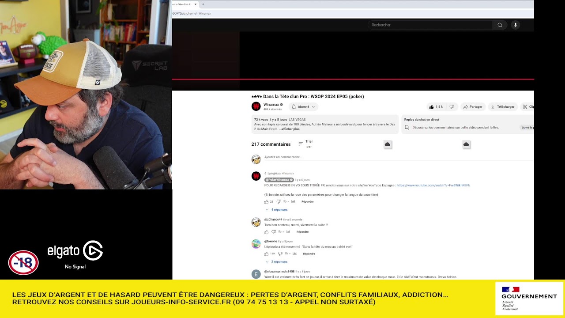The height and width of the screenshot is (318, 565).
Task: Click the browser address bar URL
Action: tap(192, 14)
